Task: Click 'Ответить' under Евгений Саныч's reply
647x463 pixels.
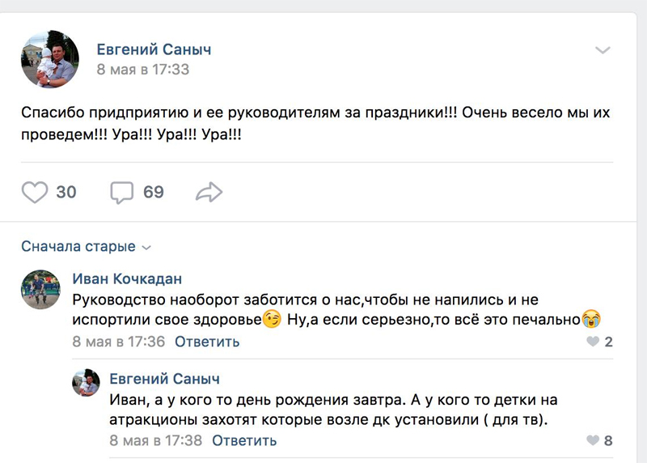Action: [244, 441]
